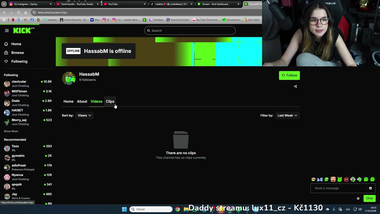
Task: Switch to the Stream - Kick Dashboard tab
Action: point(218,4)
